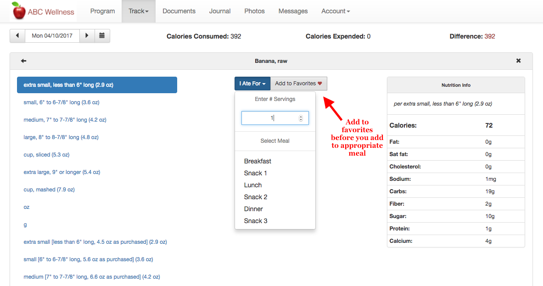Open Messages in the navbar
Screen dimensions: 543x286
[293, 11]
